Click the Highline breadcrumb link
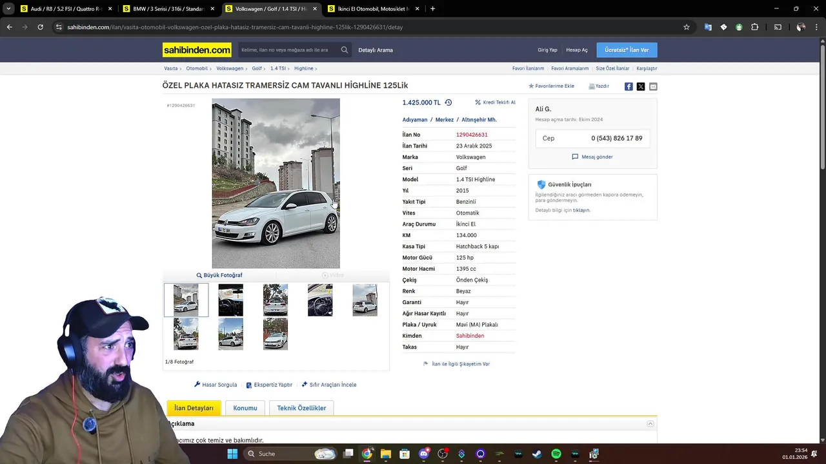The height and width of the screenshot is (464, 826). point(304,68)
